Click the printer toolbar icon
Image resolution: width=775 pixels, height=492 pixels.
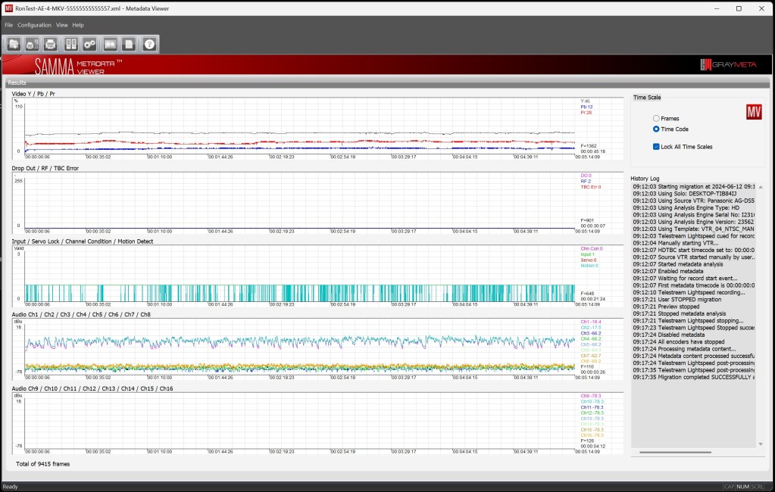[x=50, y=44]
